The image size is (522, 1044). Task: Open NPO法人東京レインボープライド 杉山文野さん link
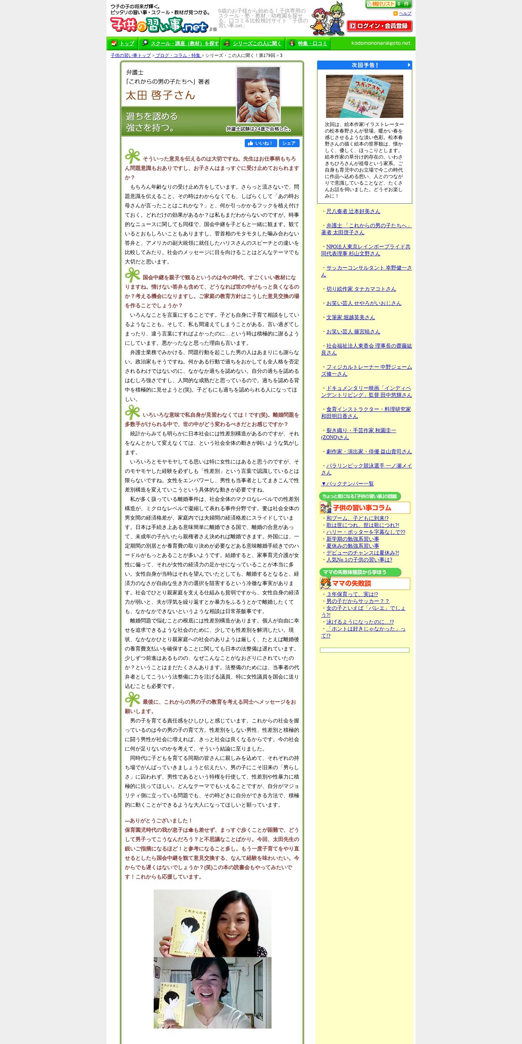[366, 250]
